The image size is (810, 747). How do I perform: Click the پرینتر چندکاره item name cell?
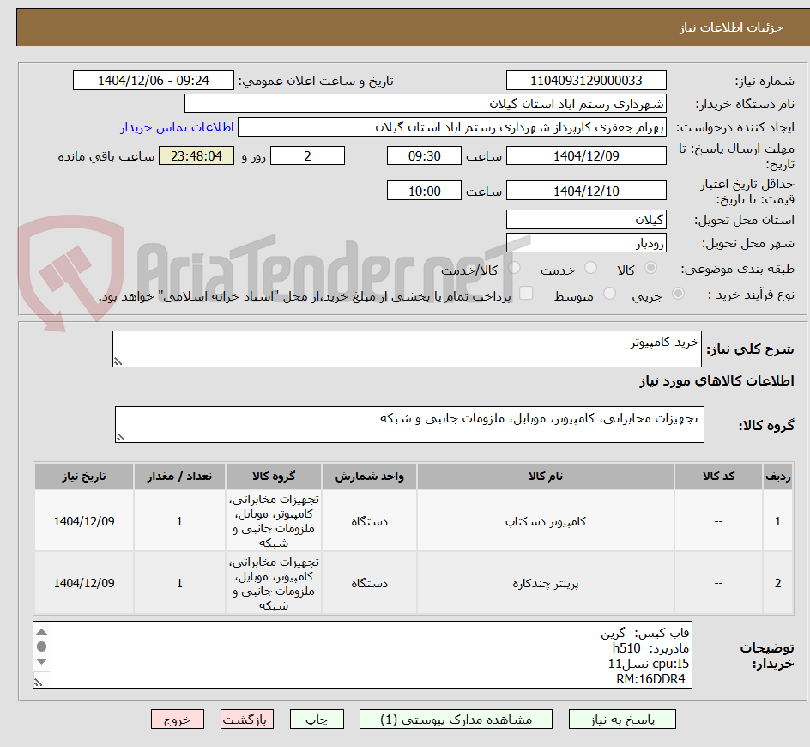546,583
